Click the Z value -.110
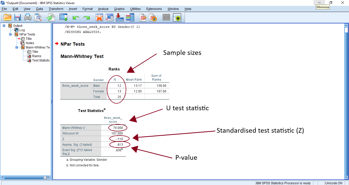The height and width of the screenshot is (185, 349). point(119,139)
